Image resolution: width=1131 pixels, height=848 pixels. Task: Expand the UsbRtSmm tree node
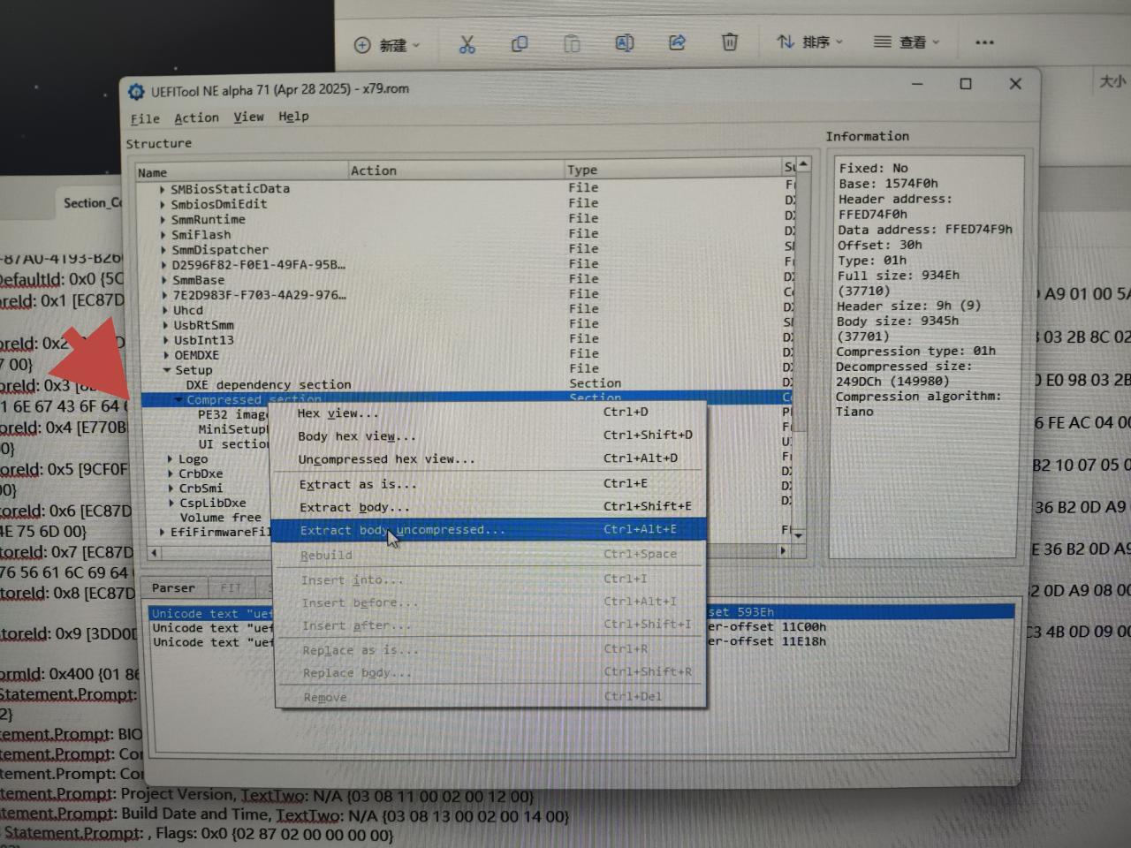click(165, 325)
